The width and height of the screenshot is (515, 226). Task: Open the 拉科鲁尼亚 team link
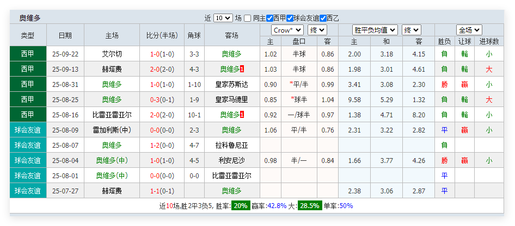[231, 145]
